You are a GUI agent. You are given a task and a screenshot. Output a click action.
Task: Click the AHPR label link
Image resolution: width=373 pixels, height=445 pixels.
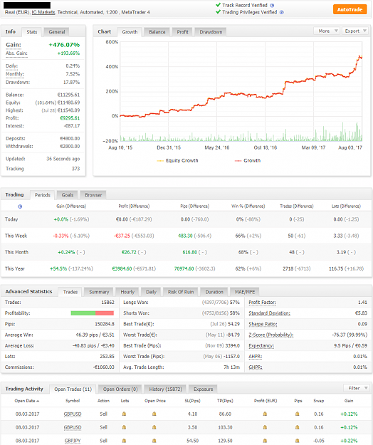click(x=255, y=357)
